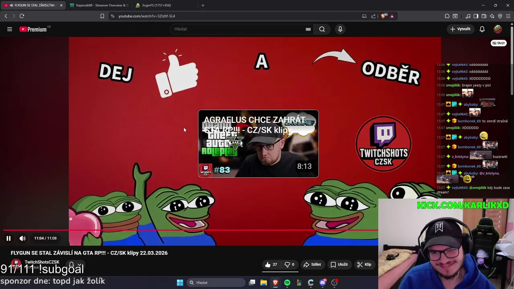
Task: Like the video with thumbs up
Action: 271,265
